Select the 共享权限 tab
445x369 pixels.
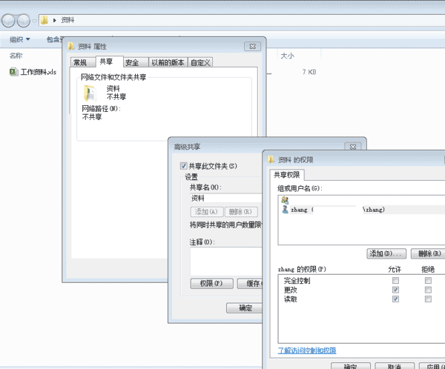[287, 175]
